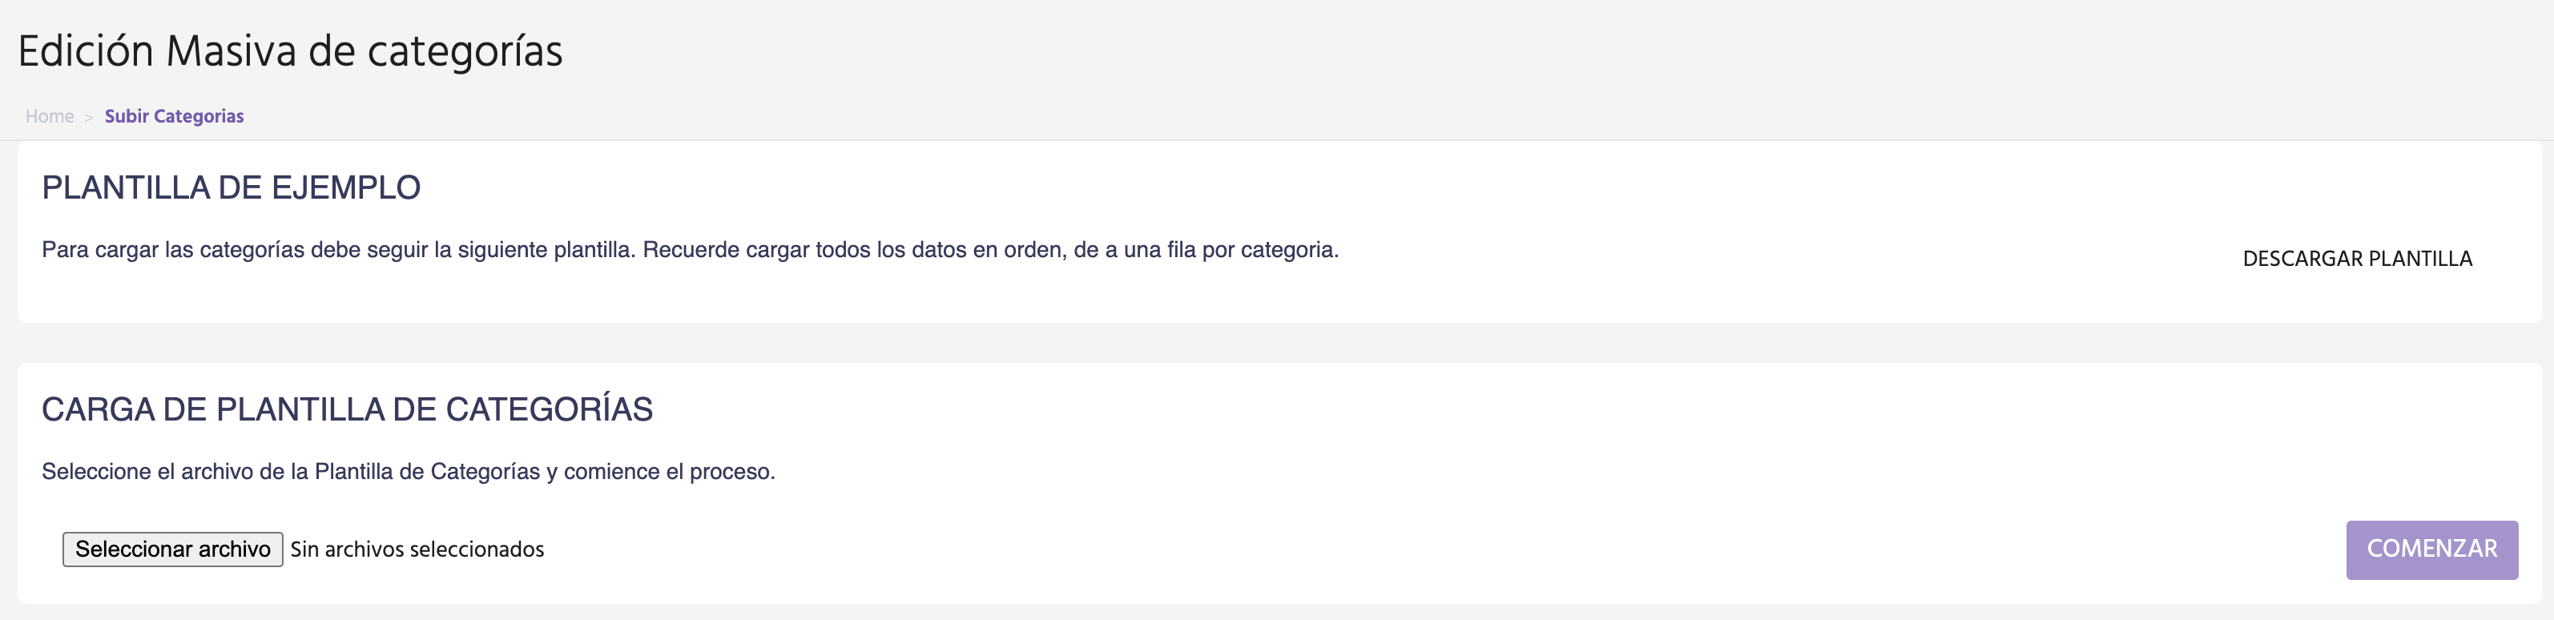Screen dimensions: 2554x620
Task: Click the PLANTILLA DE EJEMPLO heading
Action: pos(231,187)
